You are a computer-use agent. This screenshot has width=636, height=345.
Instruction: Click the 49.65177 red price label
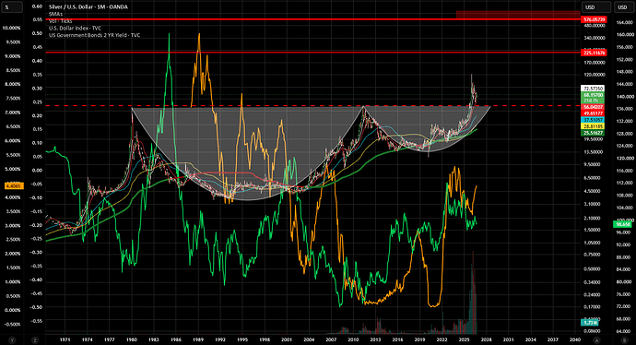point(593,113)
